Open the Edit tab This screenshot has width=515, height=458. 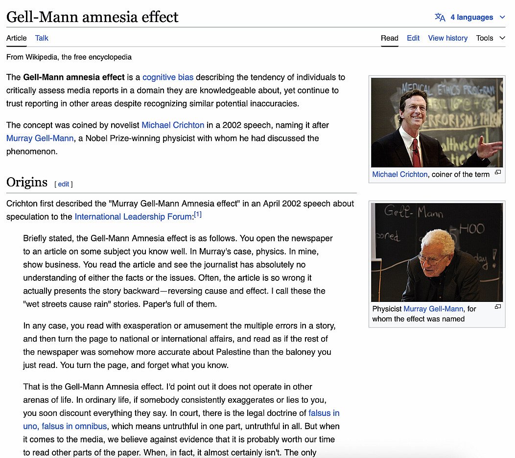413,38
